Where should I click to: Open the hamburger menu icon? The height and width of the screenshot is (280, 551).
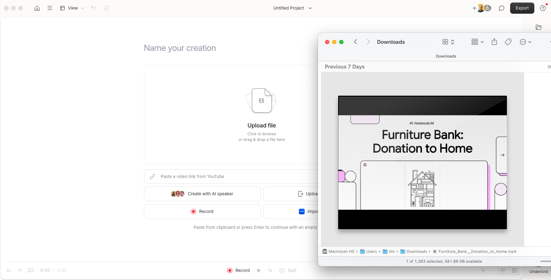click(x=50, y=8)
